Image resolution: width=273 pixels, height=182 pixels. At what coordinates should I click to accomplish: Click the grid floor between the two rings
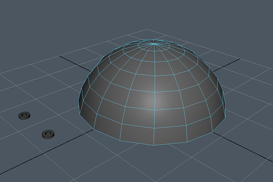pyautogui.click(x=35, y=125)
